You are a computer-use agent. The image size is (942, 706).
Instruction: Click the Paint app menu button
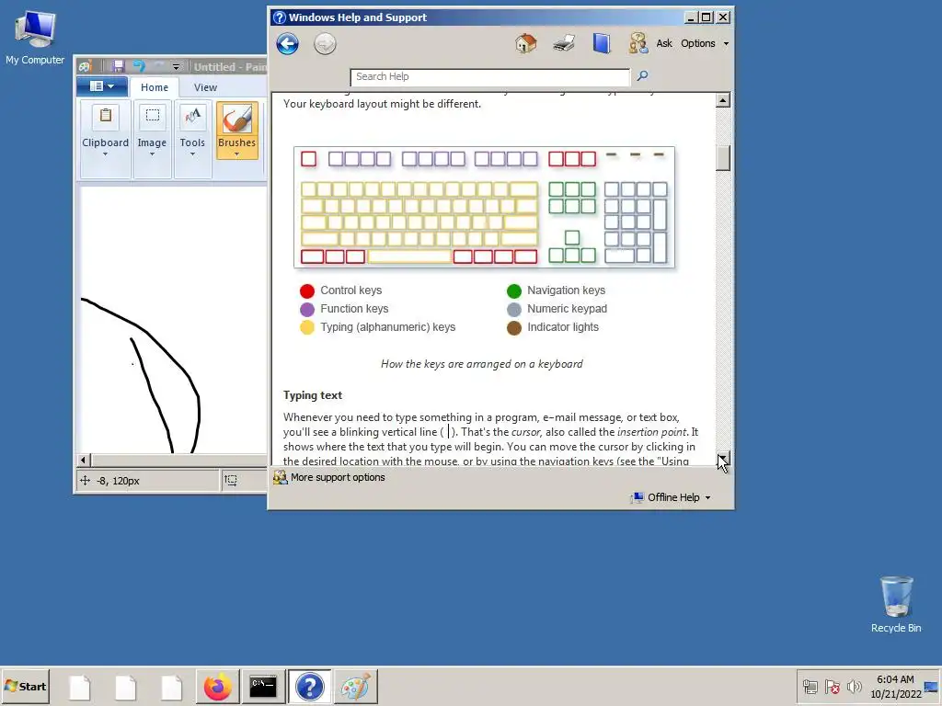pos(102,86)
